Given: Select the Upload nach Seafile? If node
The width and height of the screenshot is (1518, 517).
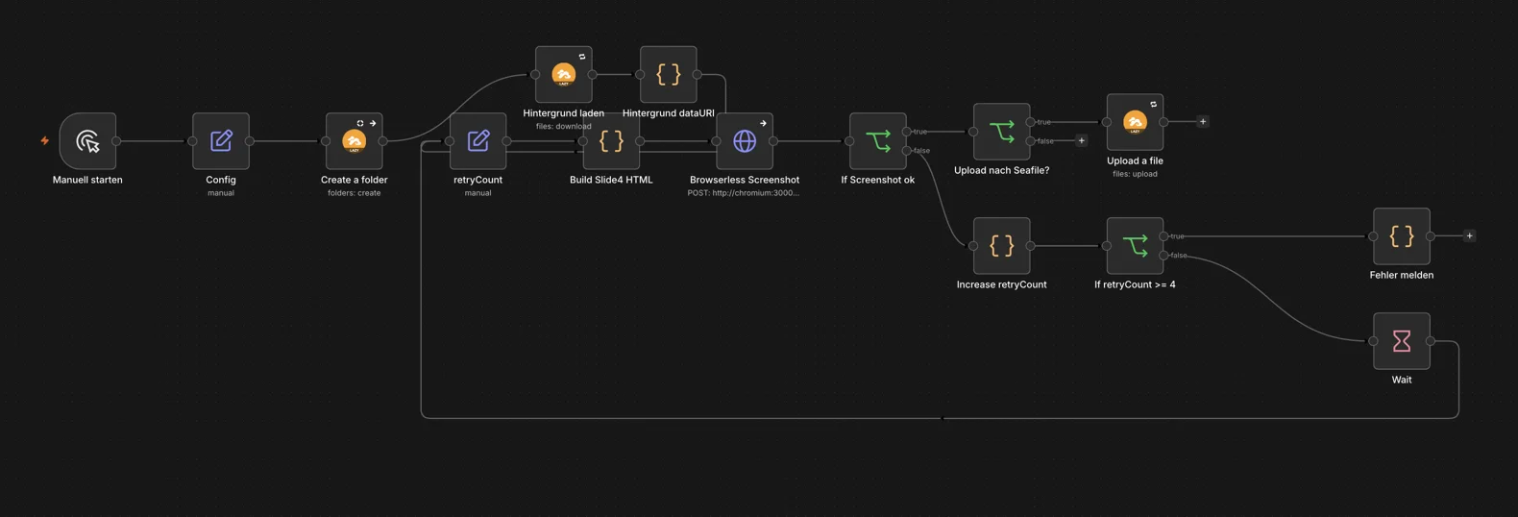Looking at the screenshot, I should (1002, 132).
